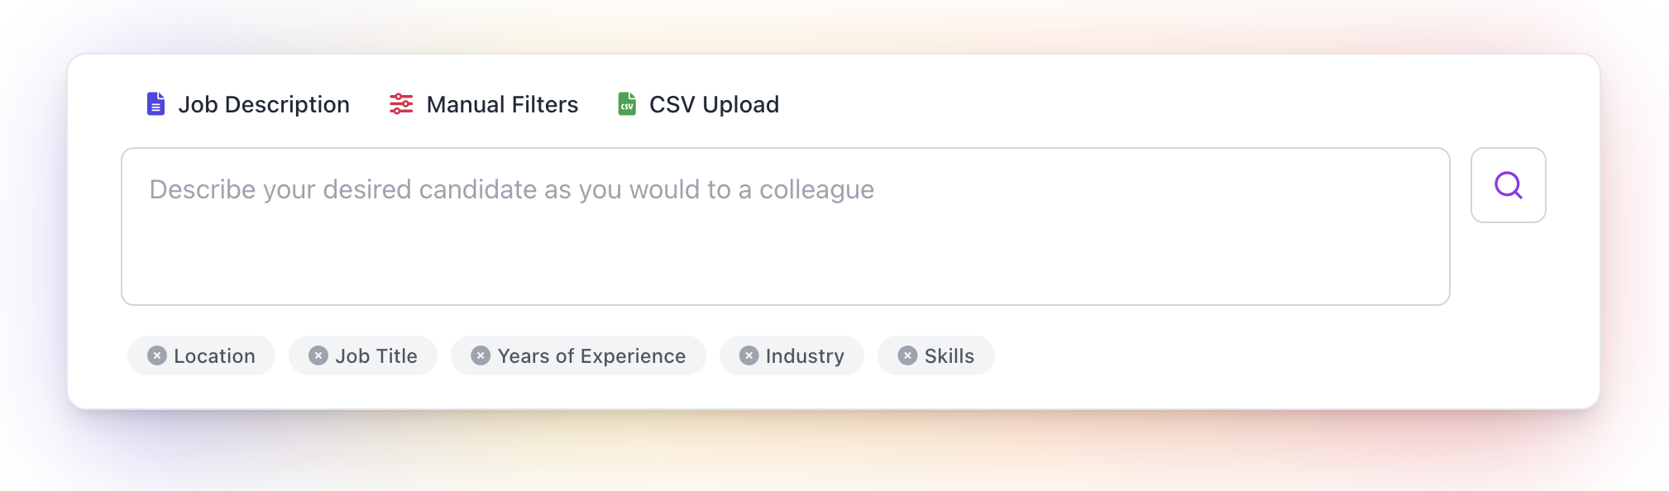
Task: Switch to the Job Description tab
Action: [x=264, y=105]
